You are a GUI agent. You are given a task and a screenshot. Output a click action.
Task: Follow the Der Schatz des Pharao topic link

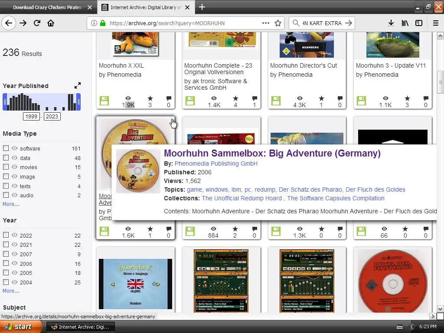click(x=310, y=190)
